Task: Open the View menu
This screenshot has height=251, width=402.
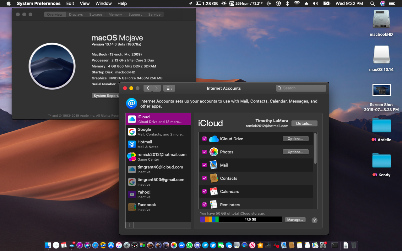Action: click(85, 3)
